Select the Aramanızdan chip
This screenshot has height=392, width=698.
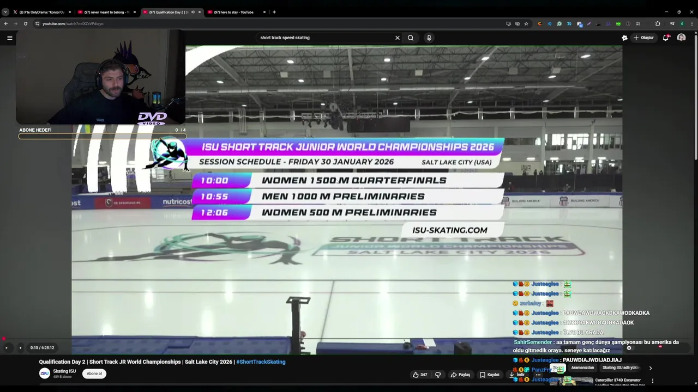[582, 368]
